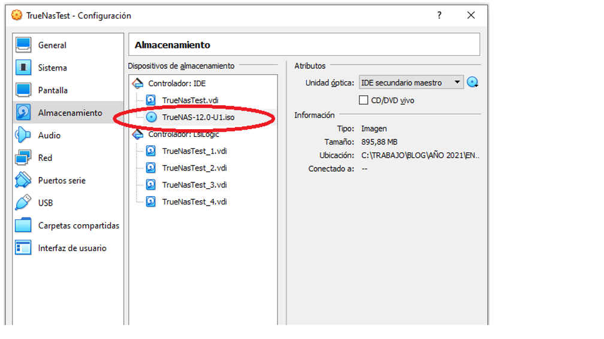Select Controlador: IDE in the storage tree
This screenshot has height=339, width=604.
[177, 84]
